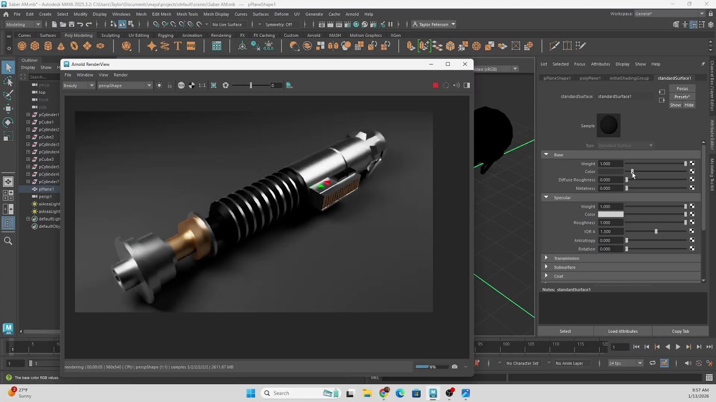716x402 pixels.
Task: Click the RenderView snapshot camera icon
Action: [x=454, y=367]
